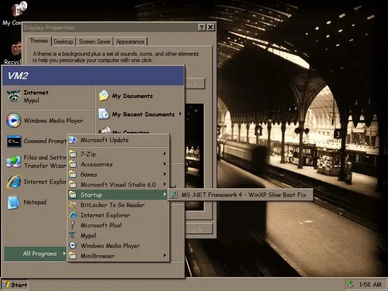Click the "Command Prompt" label

(x=45, y=141)
